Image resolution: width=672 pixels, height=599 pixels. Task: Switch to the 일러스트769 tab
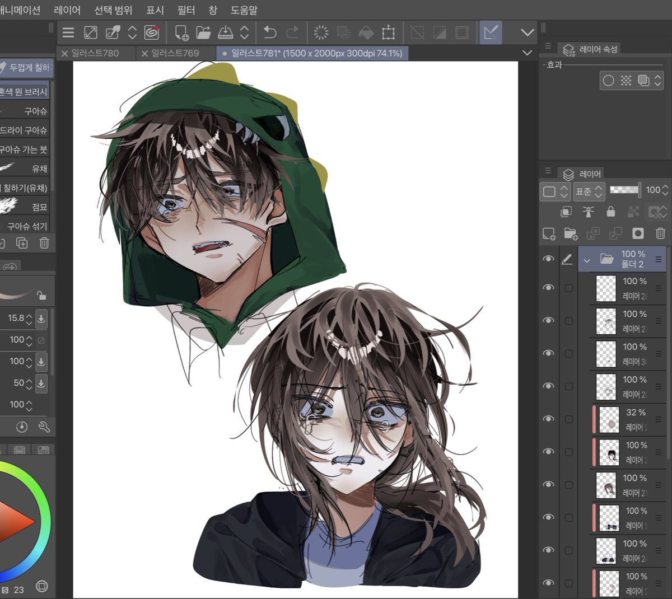coord(175,53)
